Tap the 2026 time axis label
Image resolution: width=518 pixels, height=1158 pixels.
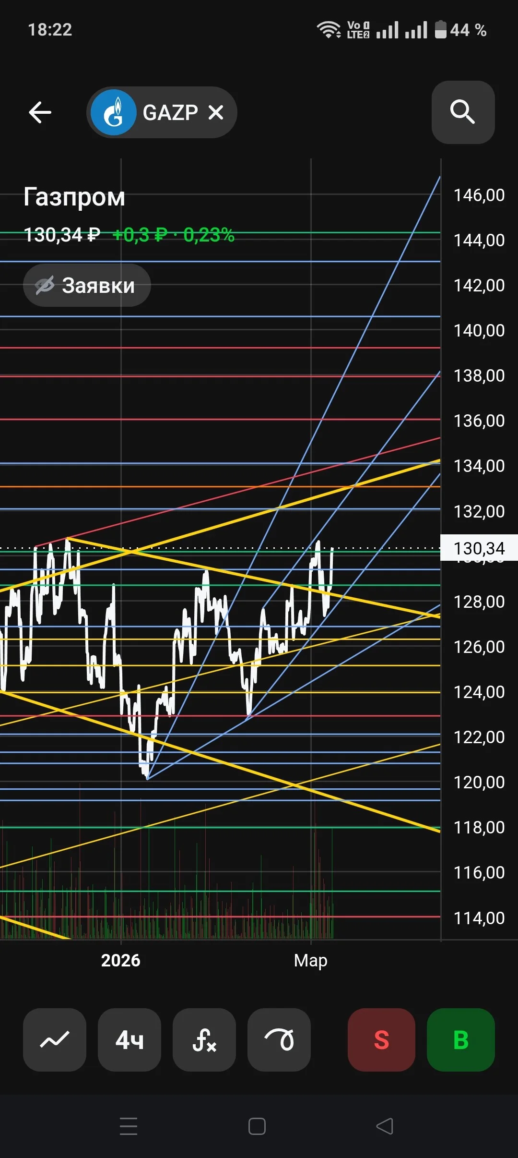coord(121,960)
